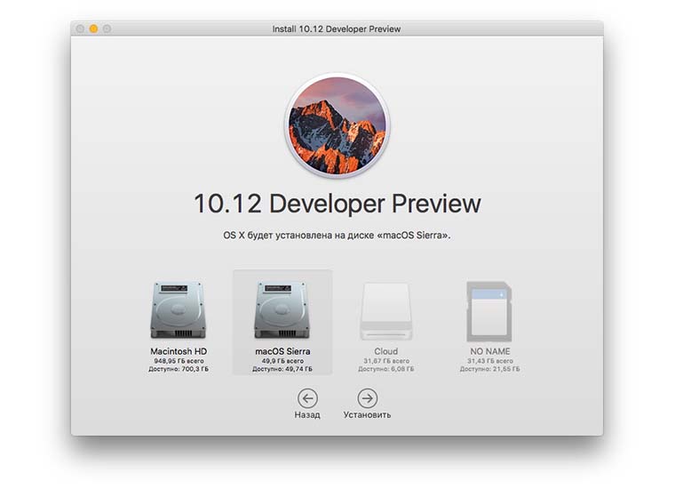The width and height of the screenshot is (675, 489).
Task: Click the Назад label
Action: 307,415
